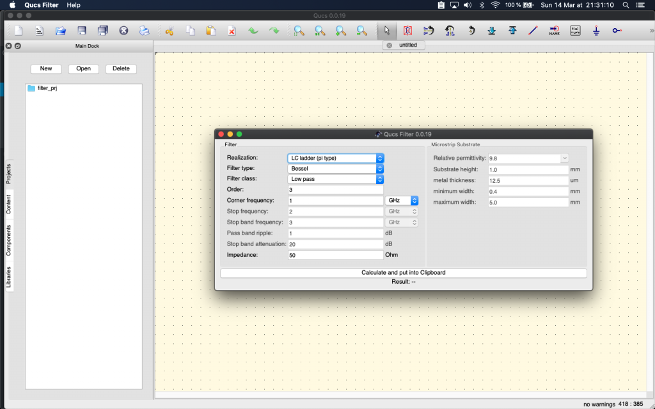The width and height of the screenshot is (655, 409).
Task: Change the Corner frequency GHz unit dropdown
Action: click(x=402, y=200)
